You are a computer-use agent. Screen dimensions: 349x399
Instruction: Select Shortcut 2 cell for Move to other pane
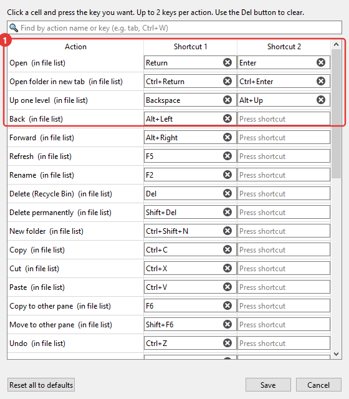click(284, 324)
